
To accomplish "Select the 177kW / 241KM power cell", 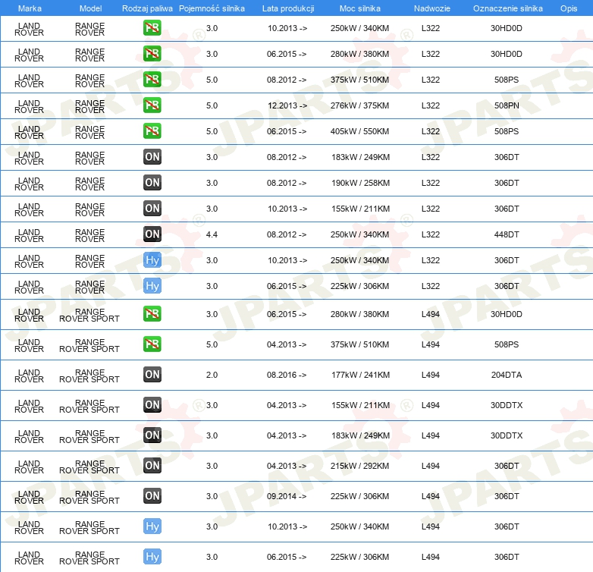I will 360,375.
